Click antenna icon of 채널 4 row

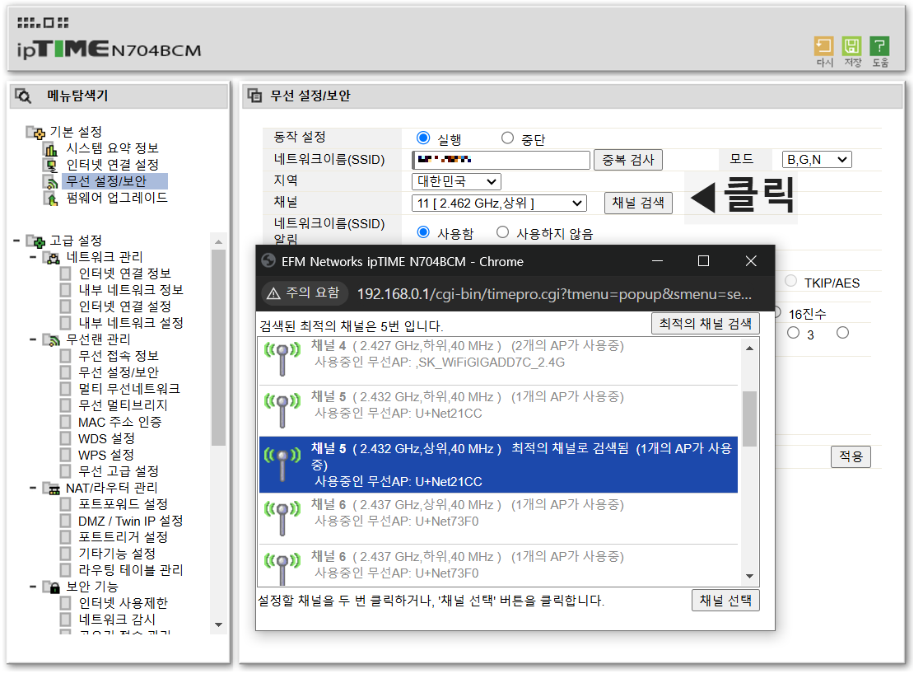[282, 358]
